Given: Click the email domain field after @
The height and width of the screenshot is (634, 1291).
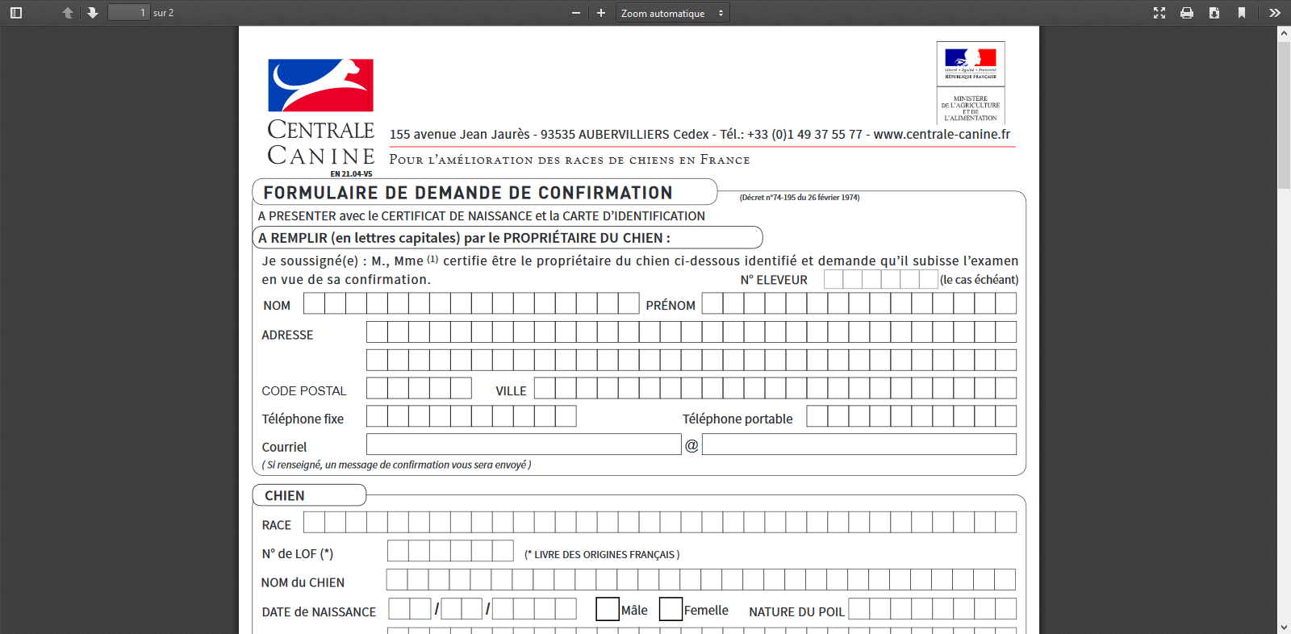Looking at the screenshot, I should (859, 444).
